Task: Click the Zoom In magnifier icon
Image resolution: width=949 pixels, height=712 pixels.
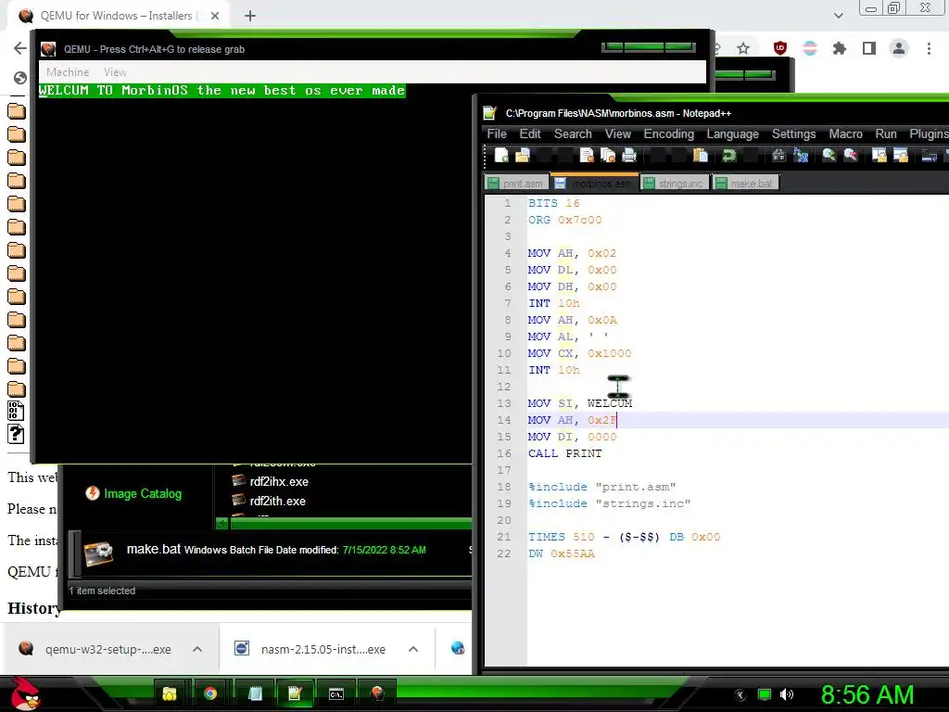Action: point(829,156)
